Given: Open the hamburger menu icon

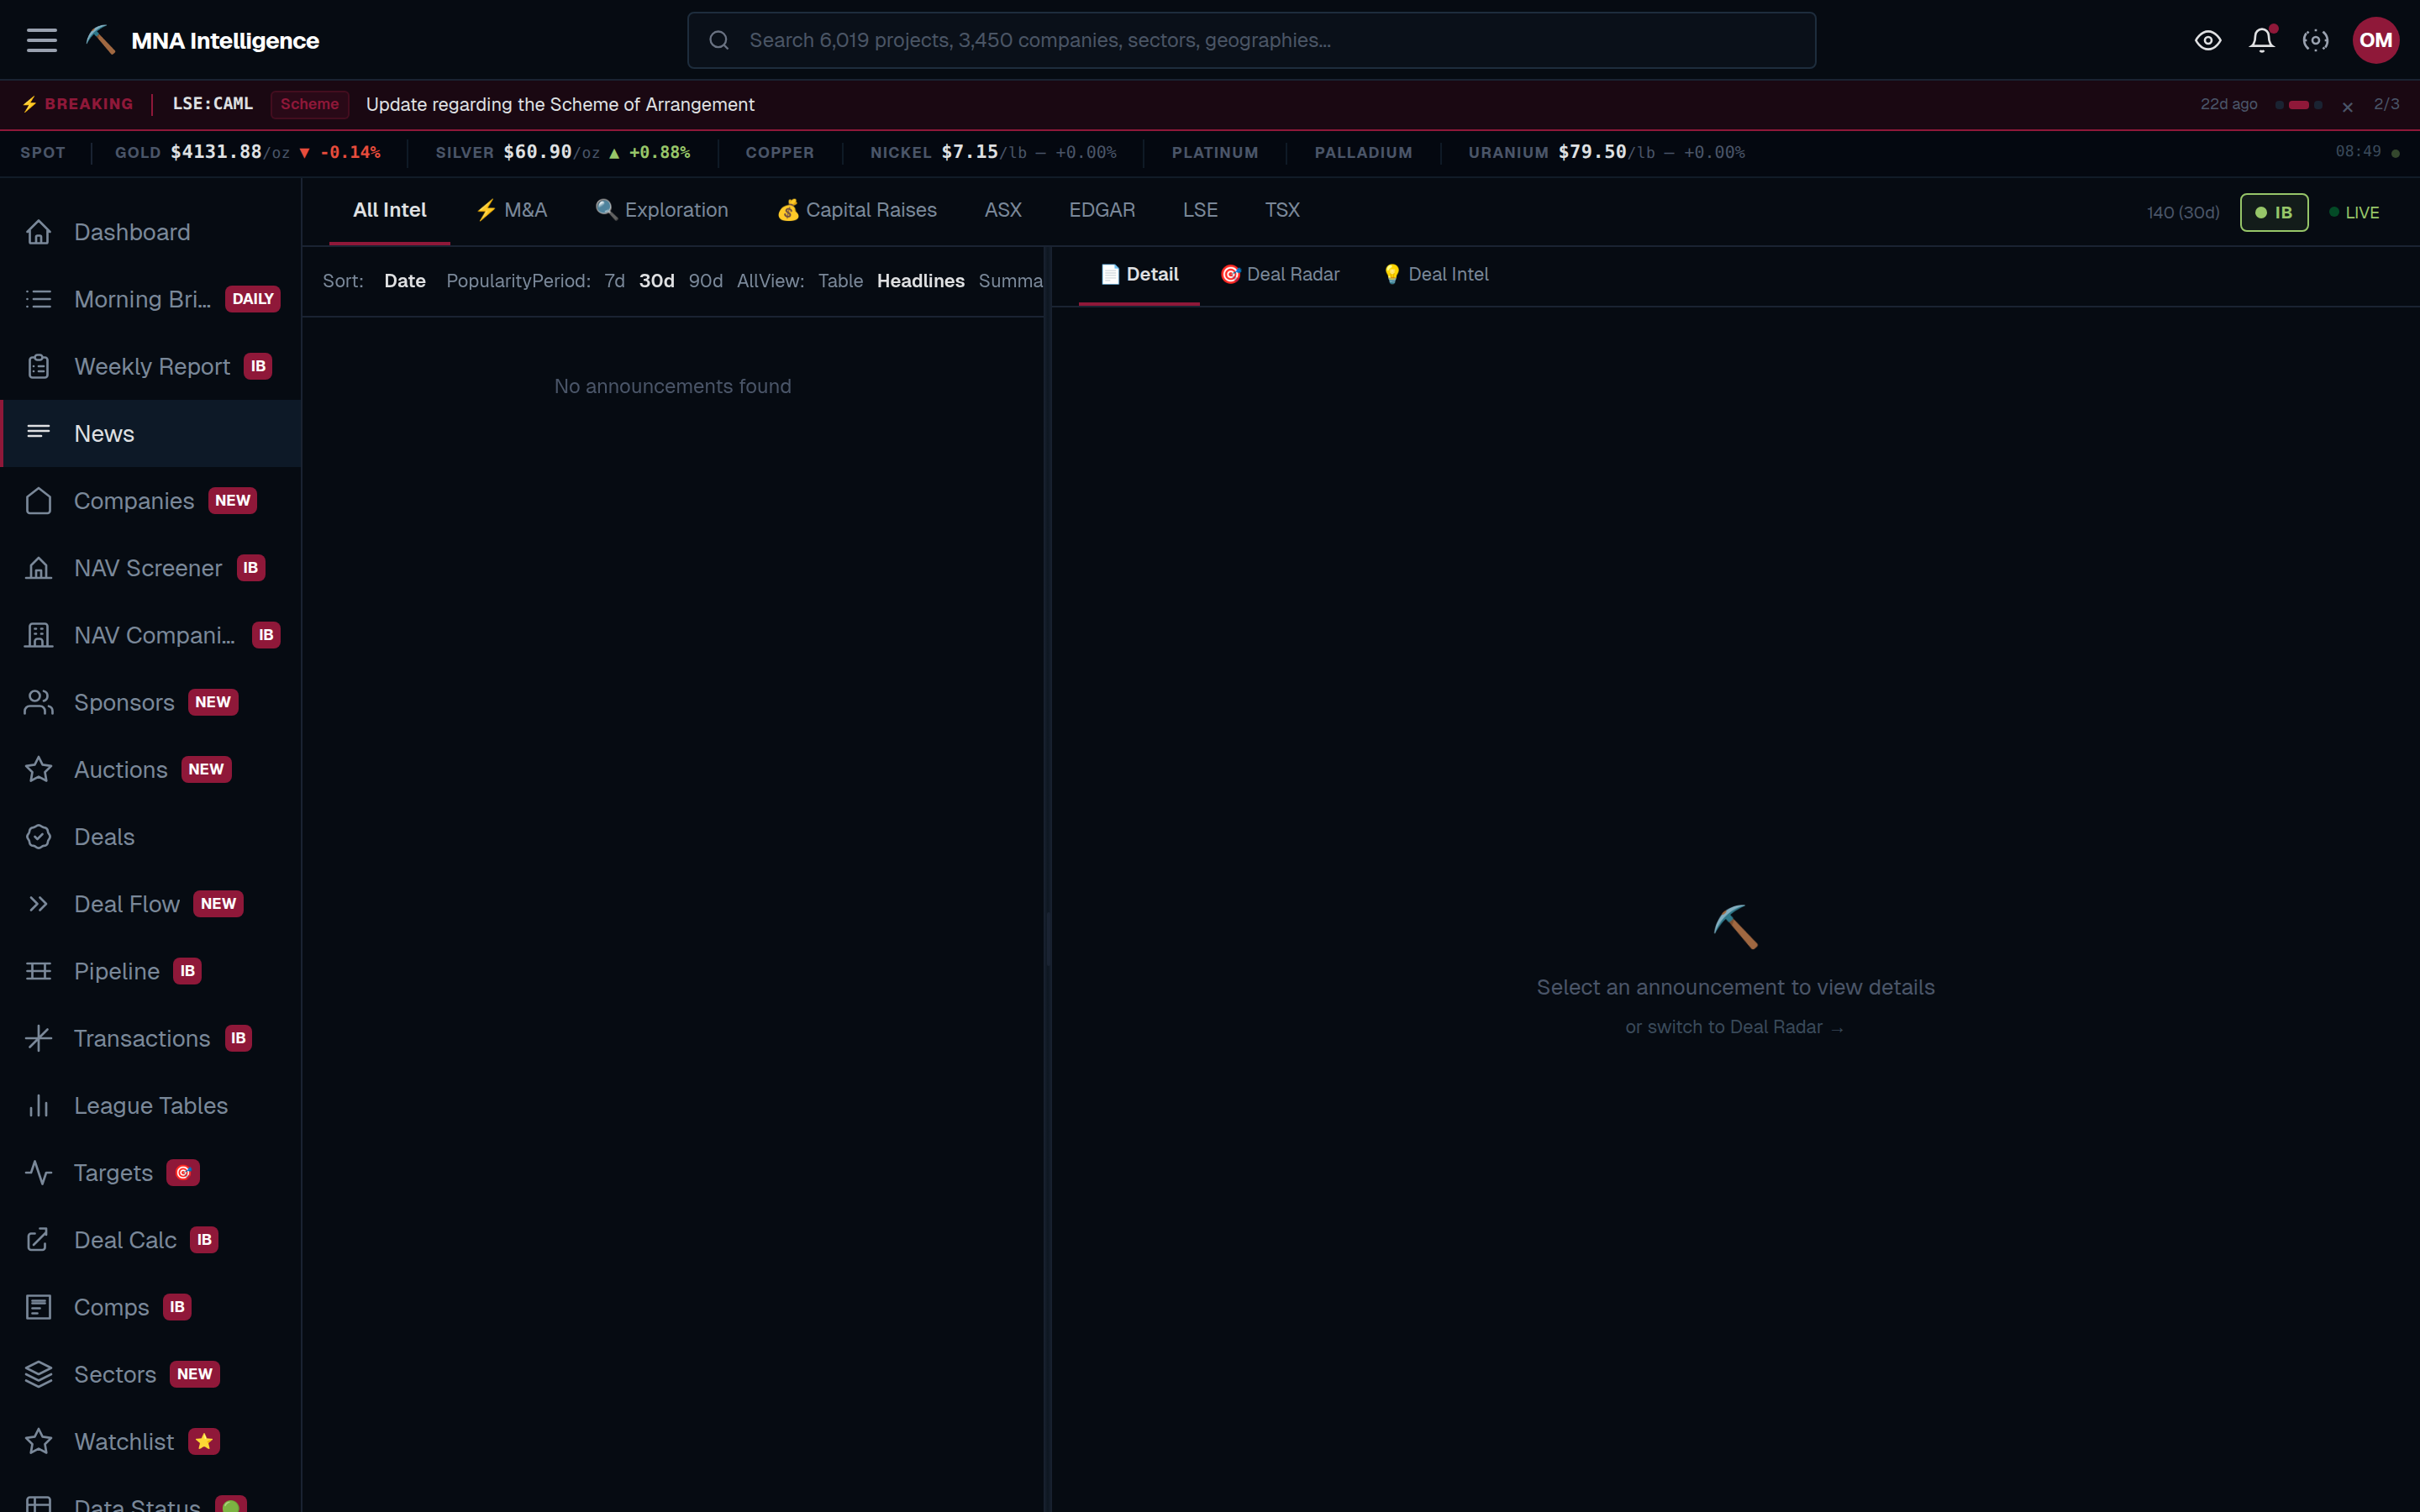Looking at the screenshot, I should [x=41, y=40].
